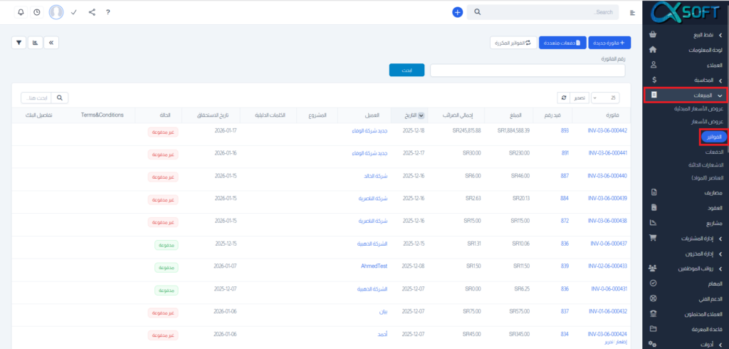The width and height of the screenshot is (729, 349).
Task: Open the invoices chart report icon
Action: point(35,43)
